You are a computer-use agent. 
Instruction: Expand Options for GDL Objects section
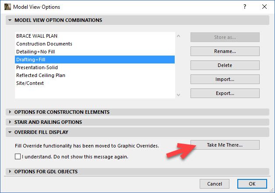10,172
